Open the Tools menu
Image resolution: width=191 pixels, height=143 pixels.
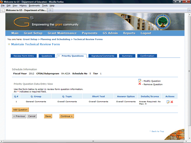[x=45, y=6]
